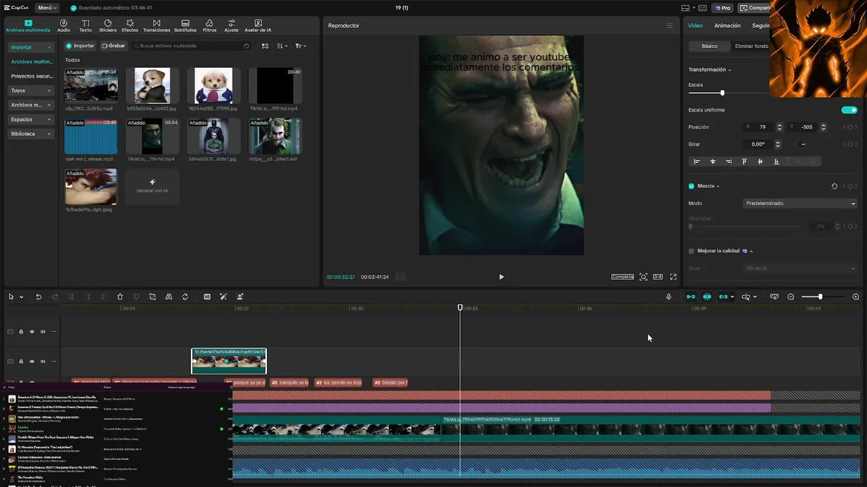867x487 pixels.
Task: Play the video in the player
Action: tap(501, 277)
